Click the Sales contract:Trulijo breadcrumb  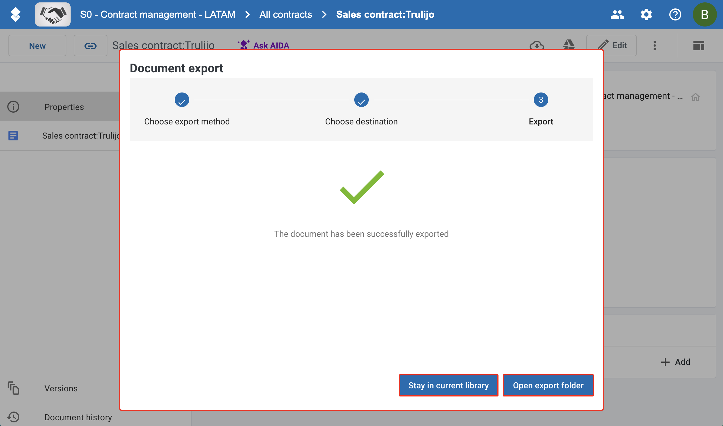coord(385,14)
